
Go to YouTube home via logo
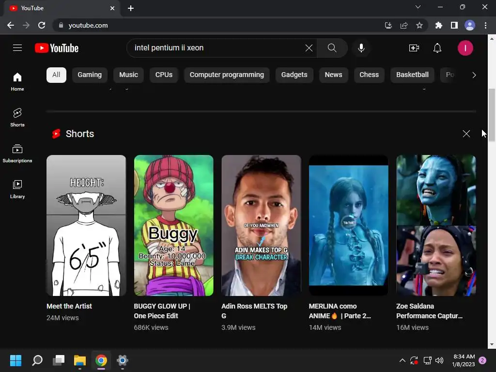(57, 48)
